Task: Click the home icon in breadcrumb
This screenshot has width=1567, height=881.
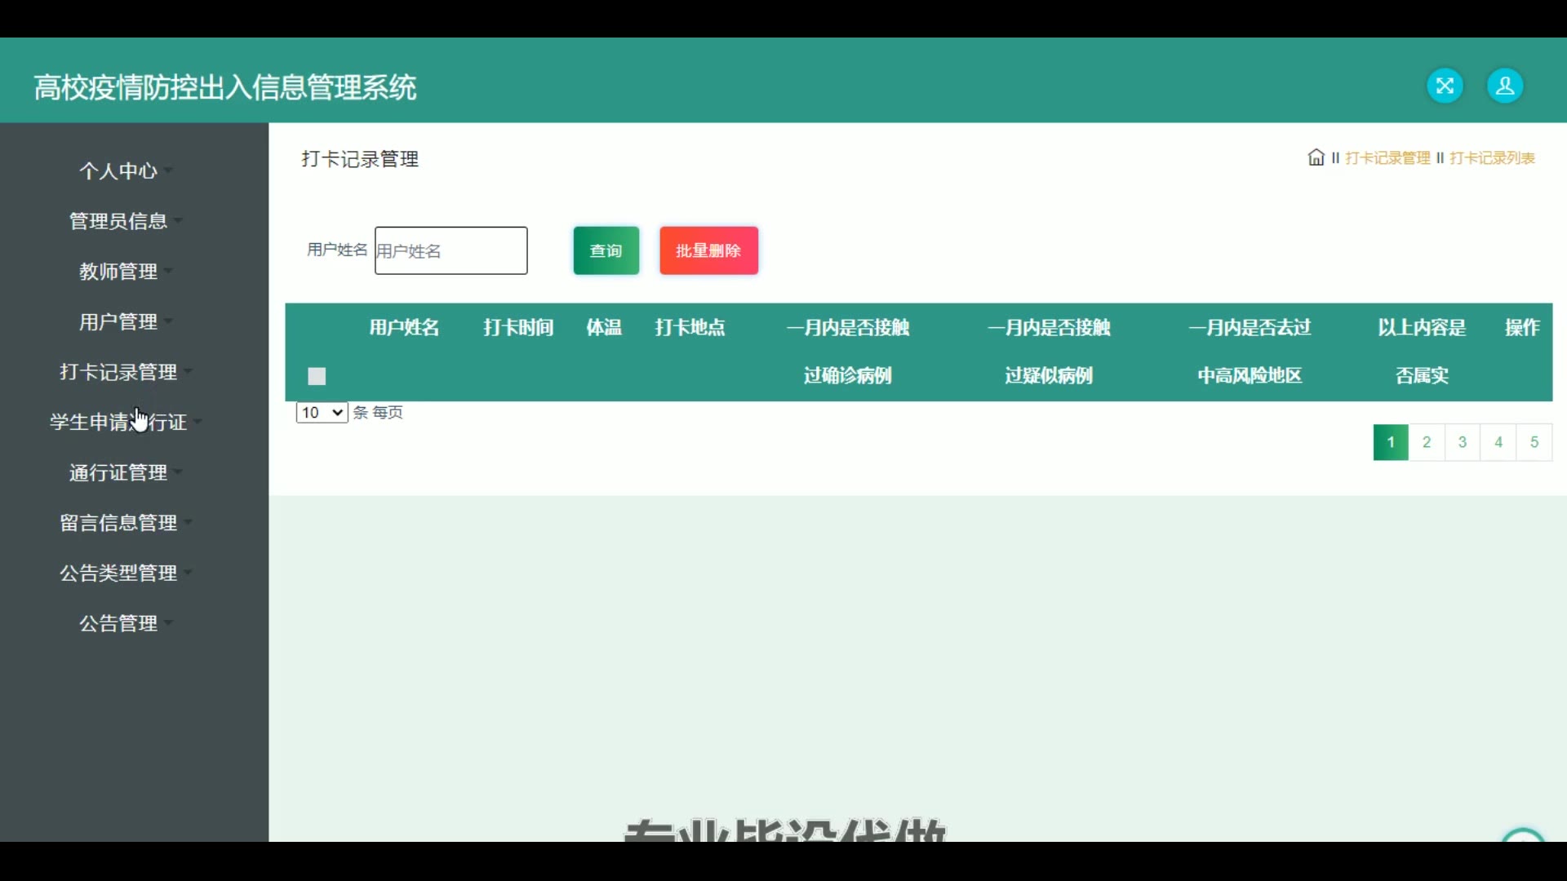Action: tap(1316, 157)
